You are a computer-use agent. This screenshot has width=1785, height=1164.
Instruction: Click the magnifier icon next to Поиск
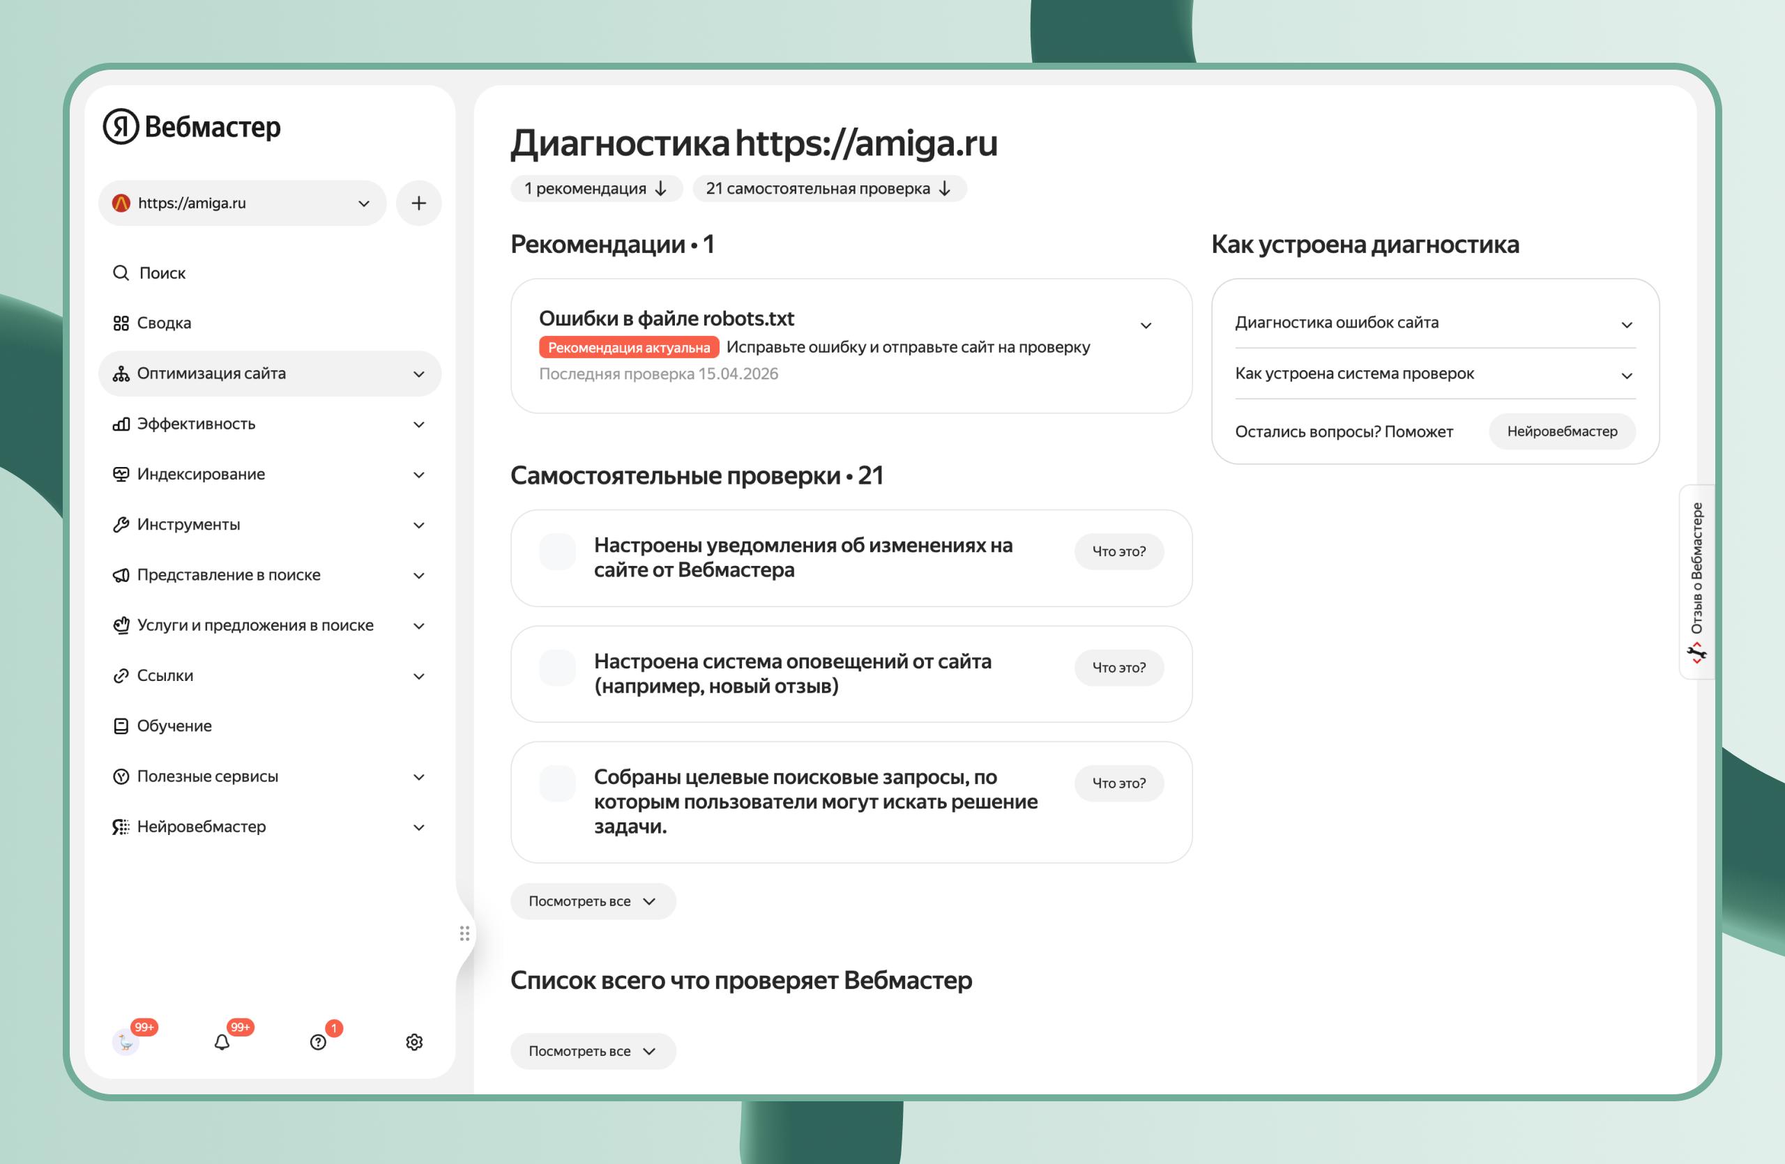coord(121,273)
